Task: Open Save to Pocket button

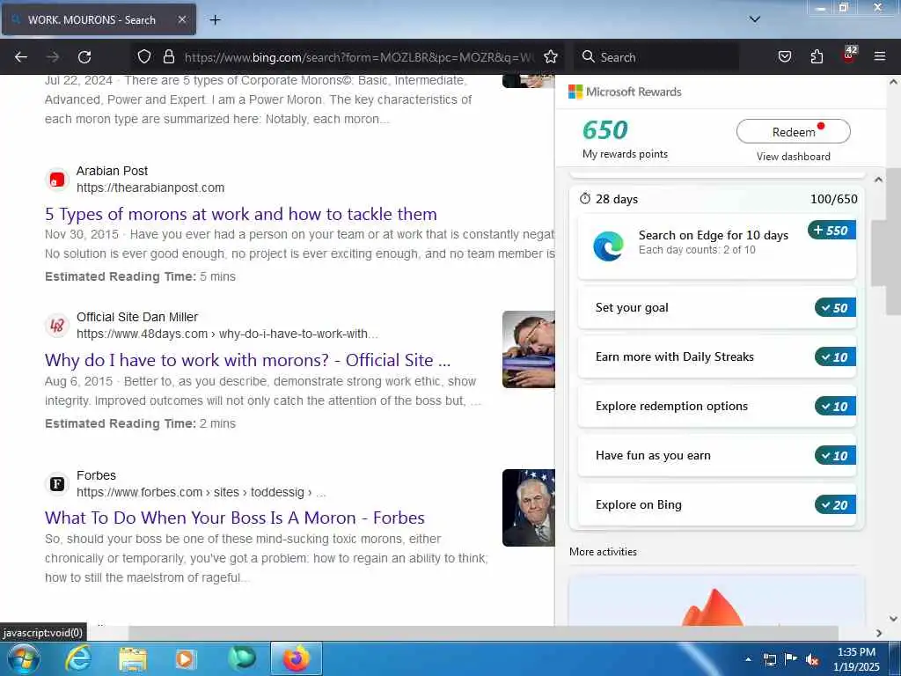Action: [x=784, y=56]
